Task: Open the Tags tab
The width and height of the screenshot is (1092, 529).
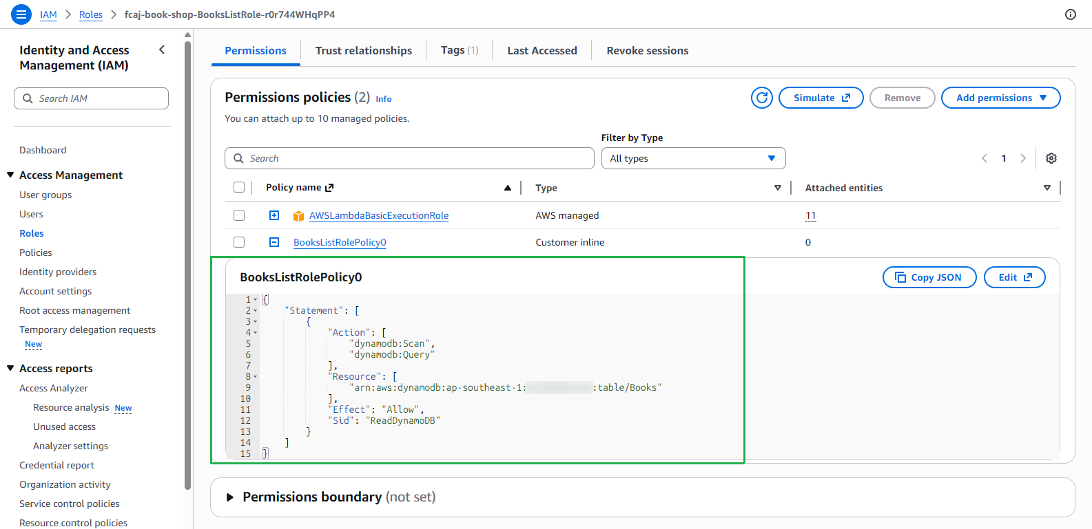Action: [460, 50]
